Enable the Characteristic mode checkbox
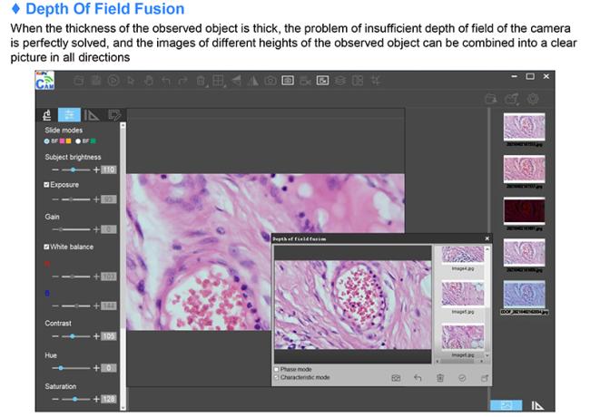The height and width of the screenshot is (417, 590). pos(277,377)
